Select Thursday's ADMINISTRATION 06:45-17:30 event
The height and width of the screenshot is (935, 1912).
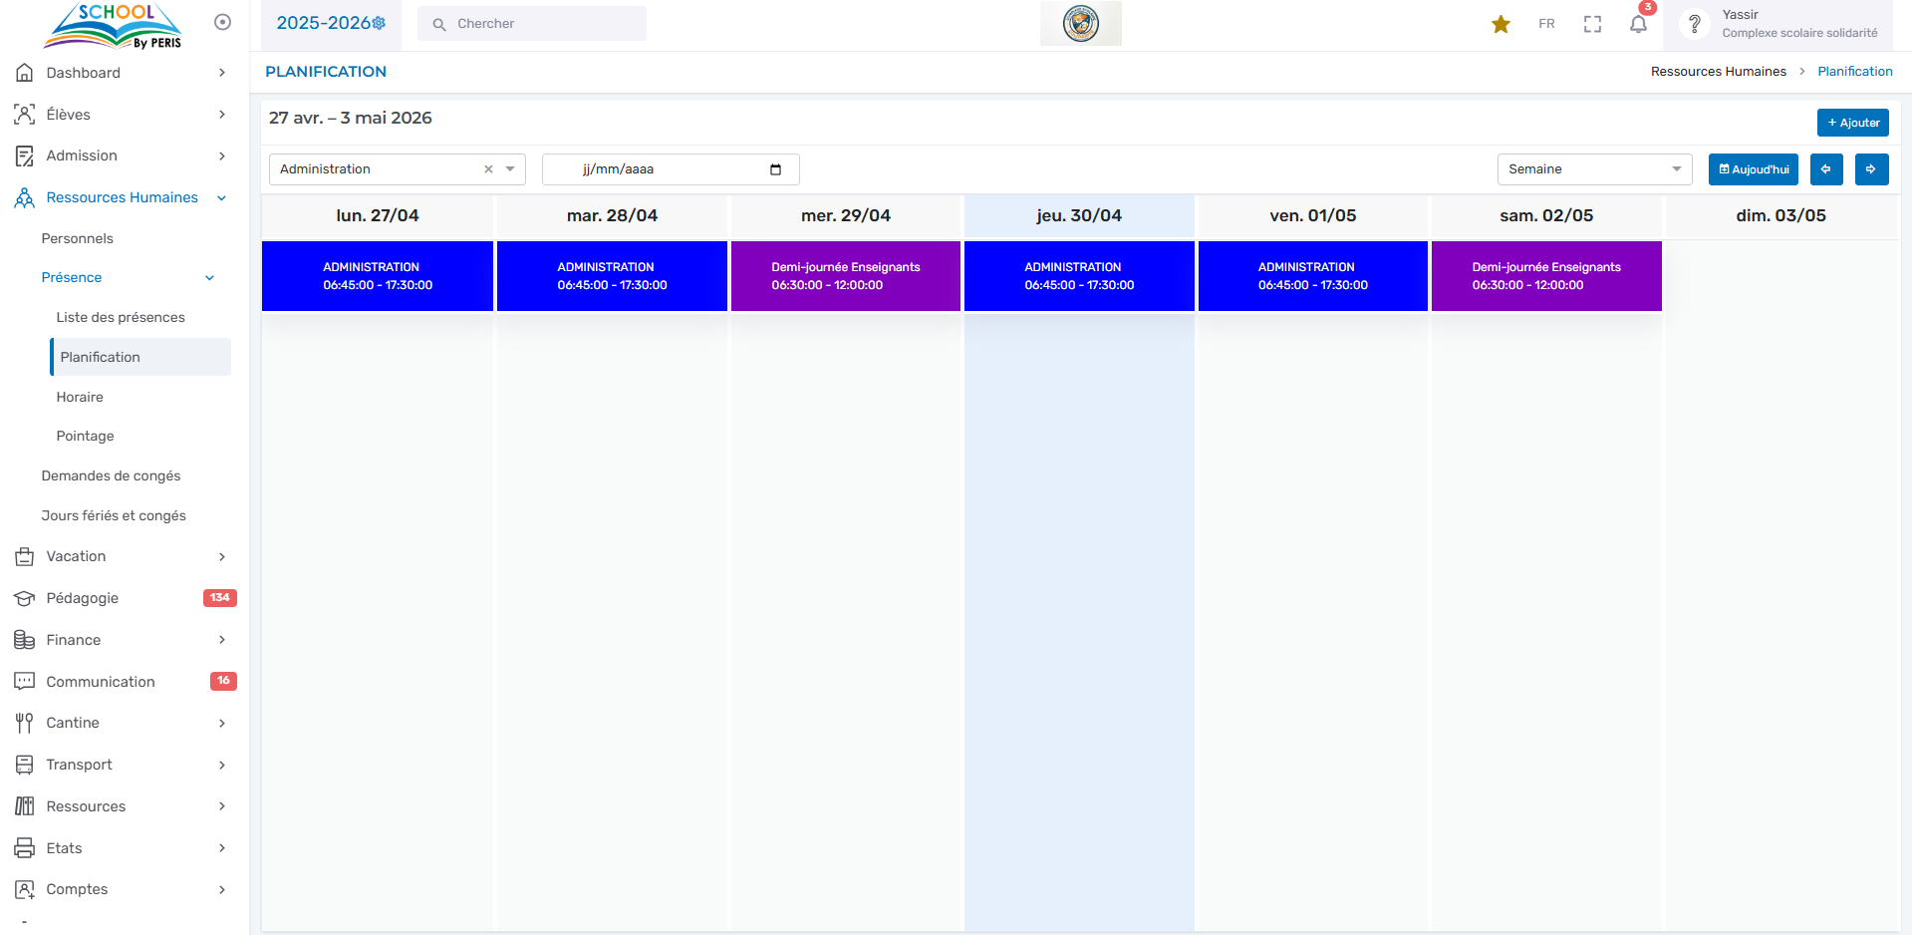tap(1078, 276)
